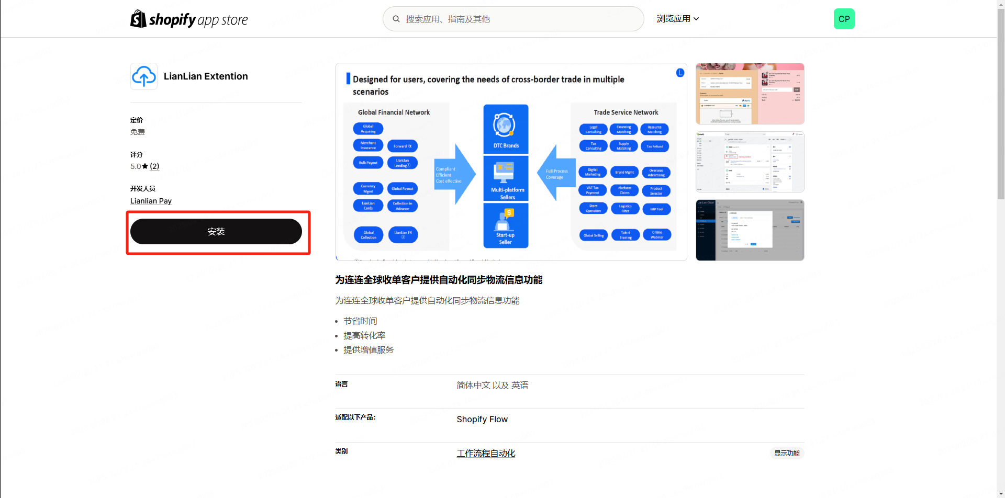Click the page scrollbar thumb
1005x498 pixels.
click(1001, 104)
